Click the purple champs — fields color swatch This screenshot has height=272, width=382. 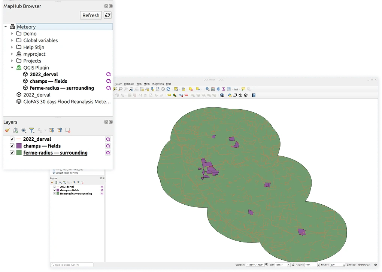19,146
